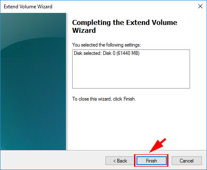Viewport: 207px width, 170px height.
Task: Click the word 'Wizard' in the heading
Action: (x=84, y=30)
